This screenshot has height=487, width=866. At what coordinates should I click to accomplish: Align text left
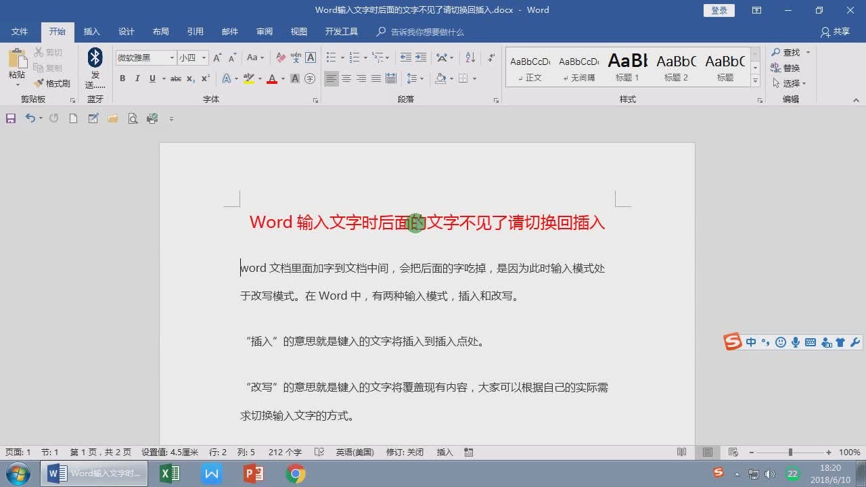coord(331,78)
